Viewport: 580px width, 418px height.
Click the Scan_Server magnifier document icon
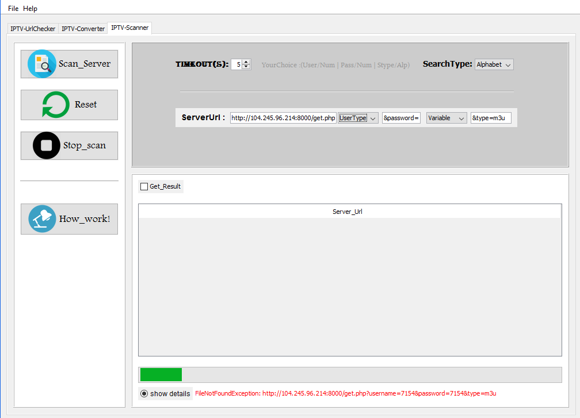coord(42,64)
